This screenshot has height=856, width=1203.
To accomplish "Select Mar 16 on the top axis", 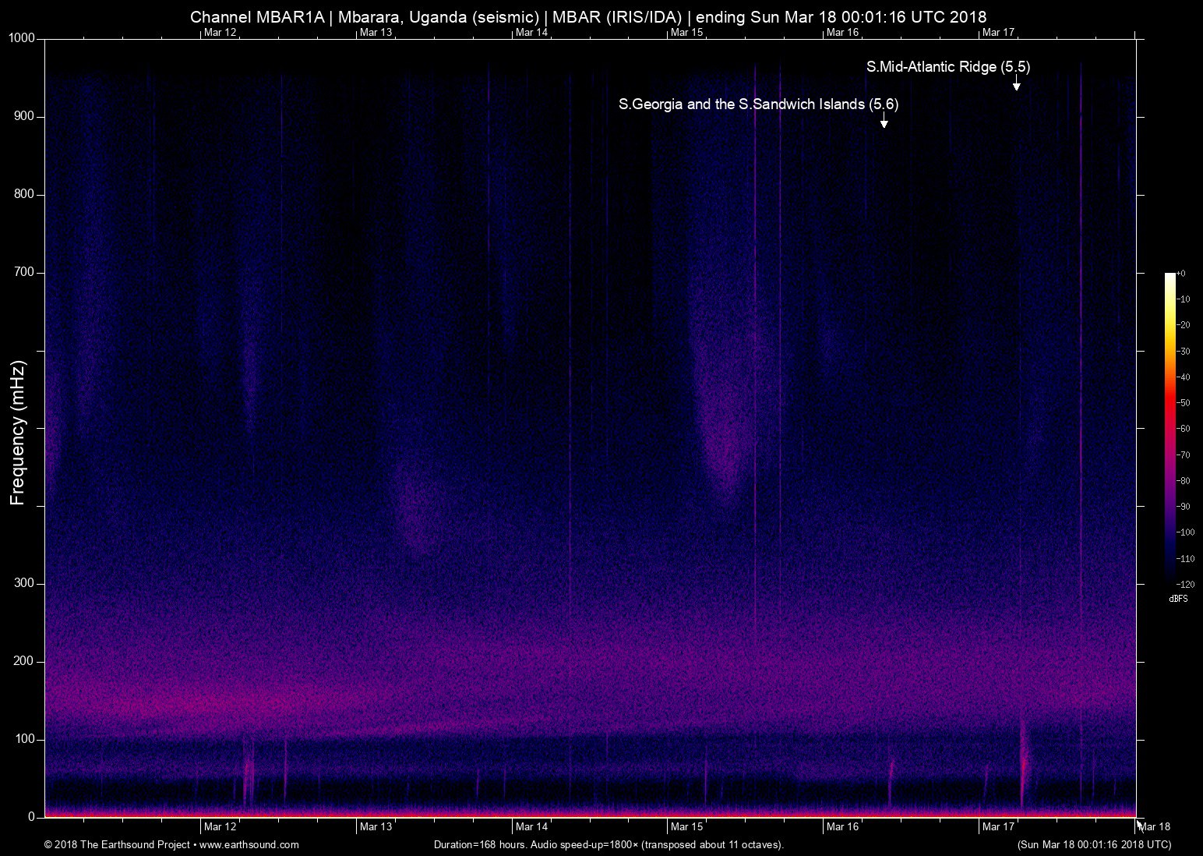I will [x=842, y=32].
